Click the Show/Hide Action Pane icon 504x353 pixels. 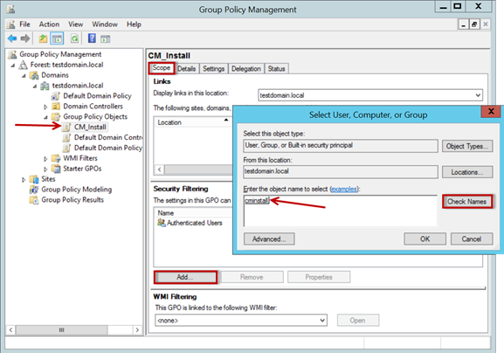click(106, 39)
